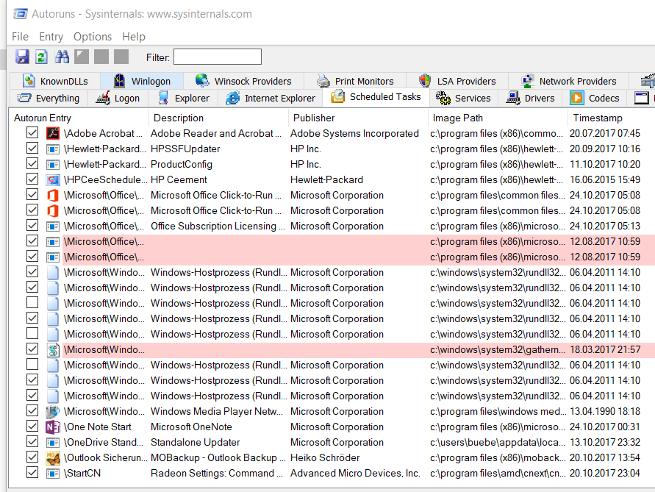
Task: Switch to the Drivers tab
Action: point(531,99)
